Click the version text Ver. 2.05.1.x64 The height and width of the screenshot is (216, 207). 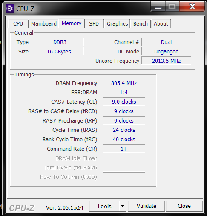[65, 207]
